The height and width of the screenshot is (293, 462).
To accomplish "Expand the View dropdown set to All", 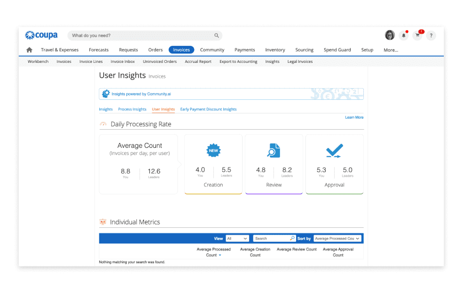I will pyautogui.click(x=237, y=238).
